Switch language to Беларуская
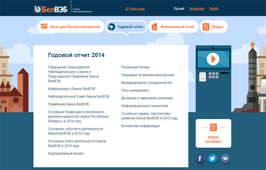Viewport: 266px width, 170px height. click(x=197, y=9)
